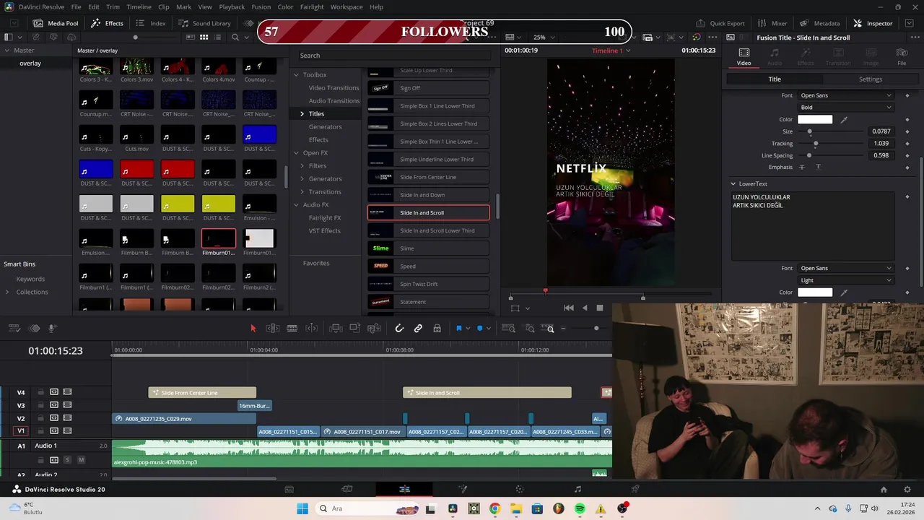Select the selection mode arrow tool
Viewport: 924px width, 520px height.
coord(253,329)
